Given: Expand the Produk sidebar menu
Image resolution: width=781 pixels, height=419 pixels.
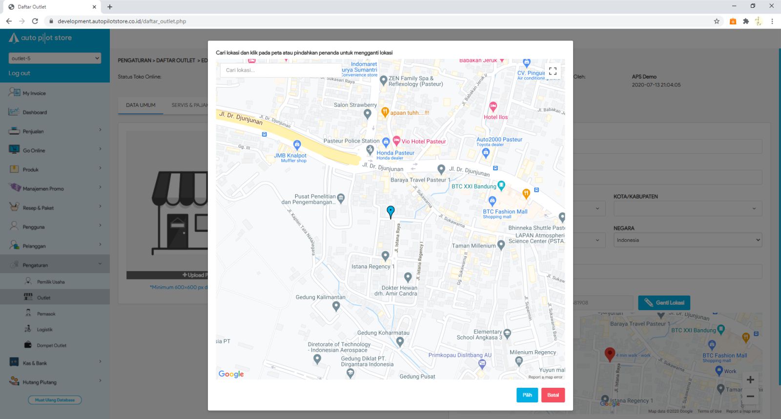Looking at the screenshot, I should pos(55,169).
